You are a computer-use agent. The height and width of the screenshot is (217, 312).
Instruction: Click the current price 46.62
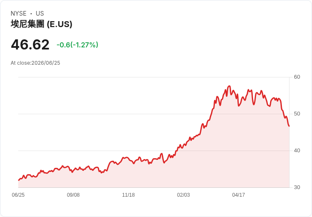tap(30, 44)
